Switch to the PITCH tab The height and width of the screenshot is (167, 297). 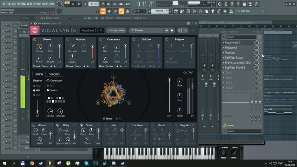point(39,75)
